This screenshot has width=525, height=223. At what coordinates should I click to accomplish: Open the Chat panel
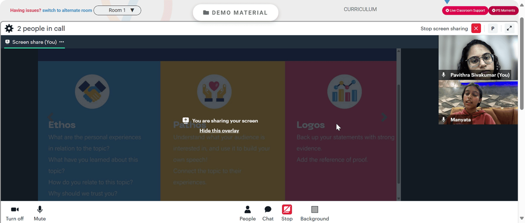pyautogui.click(x=268, y=214)
